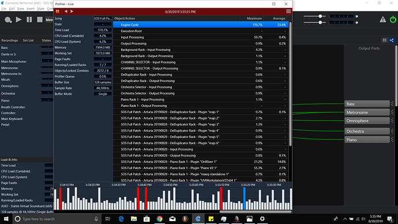398x224 pixels.
Task: Click the record button in Cantabile
Action: (8, 20)
